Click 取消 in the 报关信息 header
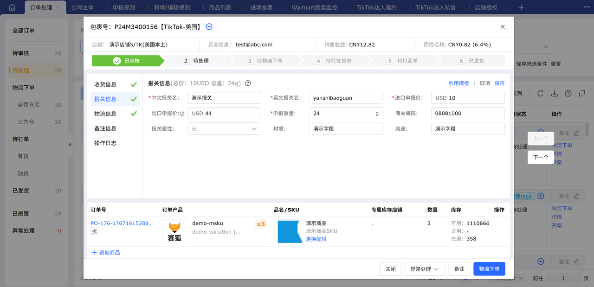Image resolution: width=594 pixels, height=287 pixels. (x=485, y=83)
